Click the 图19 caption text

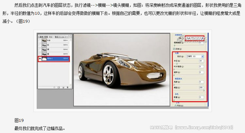tap(19, 120)
